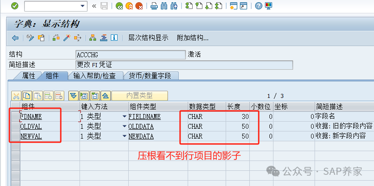Click the blue Information icon
The image size is (374, 186).
click(114, 38)
